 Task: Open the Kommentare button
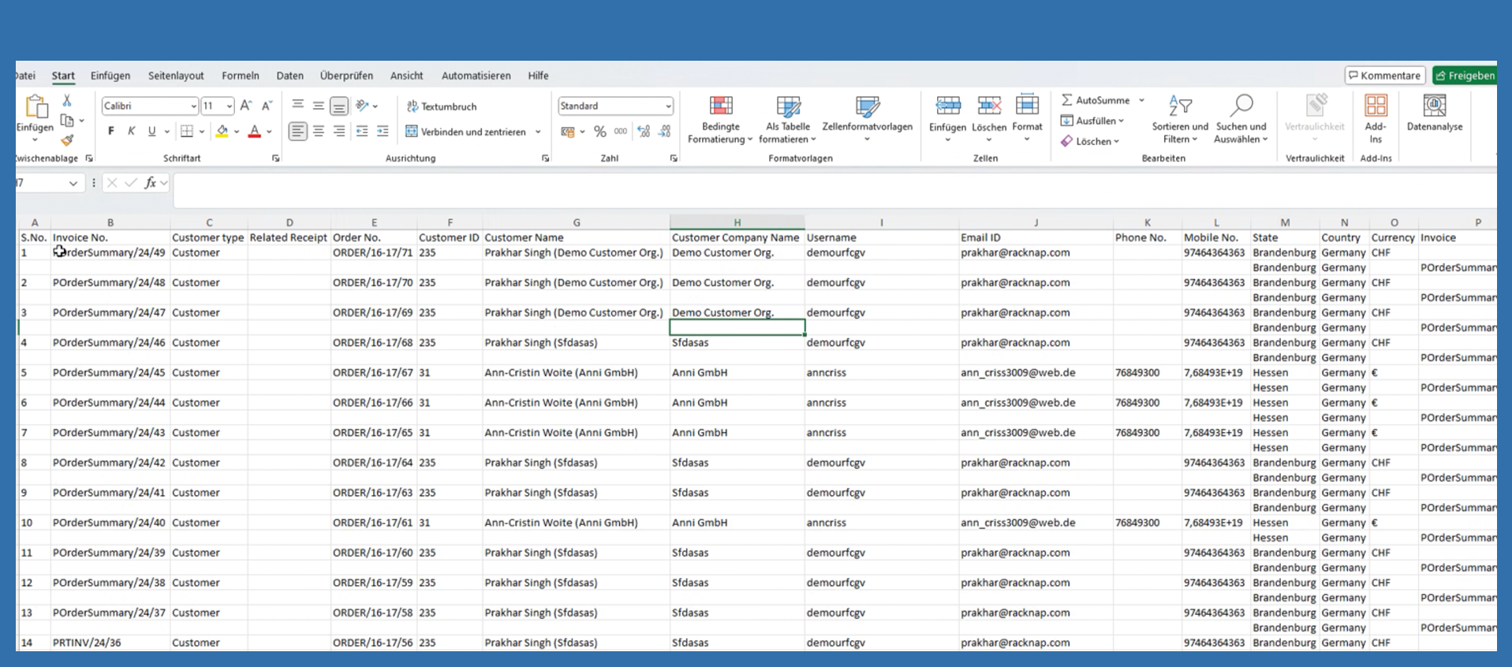(1385, 76)
